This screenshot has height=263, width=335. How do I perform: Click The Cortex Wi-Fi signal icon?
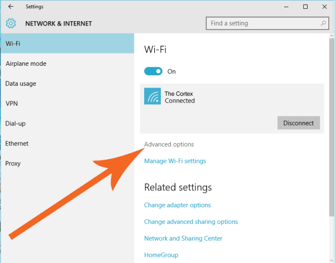coord(152,96)
